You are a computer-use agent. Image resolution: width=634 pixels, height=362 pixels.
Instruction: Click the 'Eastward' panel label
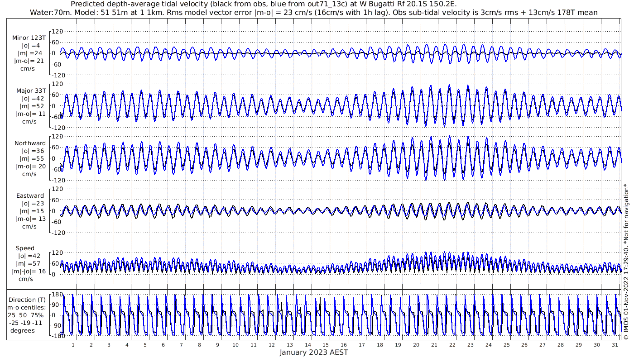(30, 196)
